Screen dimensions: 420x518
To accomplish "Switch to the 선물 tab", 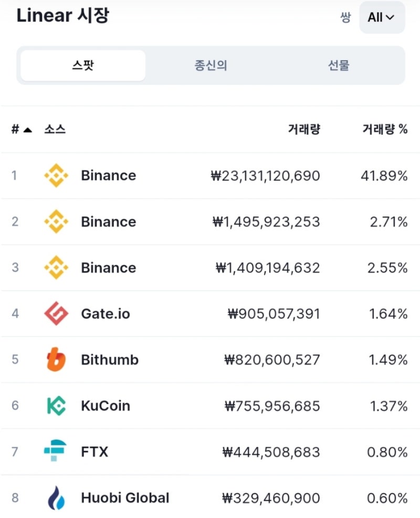I will tap(339, 66).
